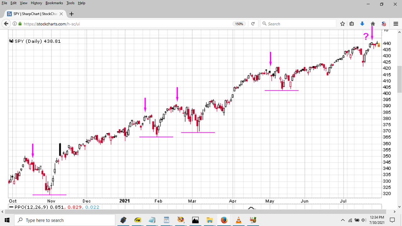This screenshot has height=226, width=402.
Task: Open the blue Downloads arrow
Action: pyautogui.click(x=362, y=24)
